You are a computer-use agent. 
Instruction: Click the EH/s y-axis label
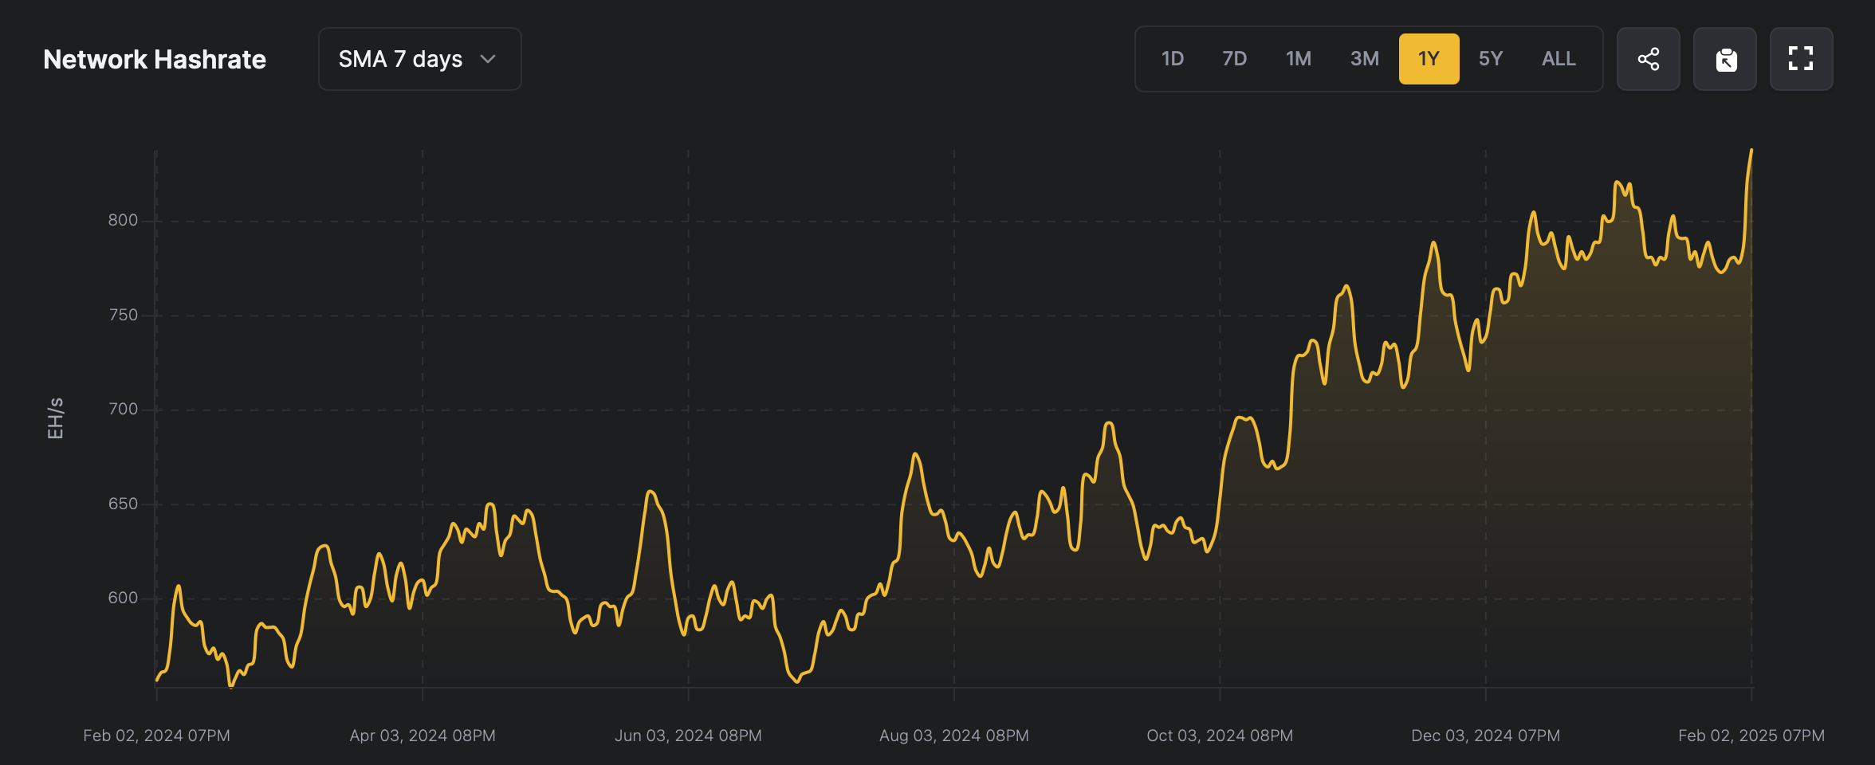pyautogui.click(x=55, y=418)
